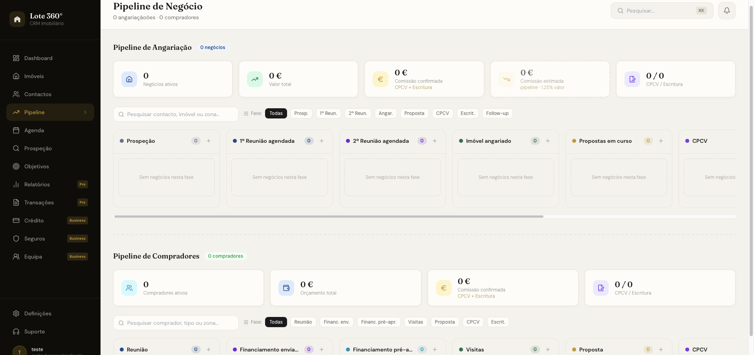Viewport: 754px width, 355px height.
Task: Filter by Angar. phase
Action: 386,113
